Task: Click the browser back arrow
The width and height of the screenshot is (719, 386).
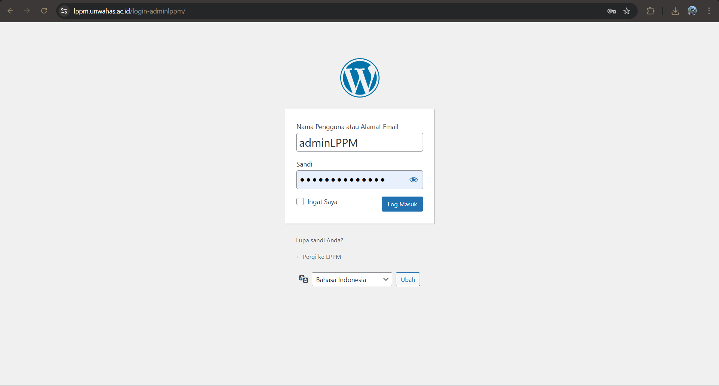Action: coord(10,11)
